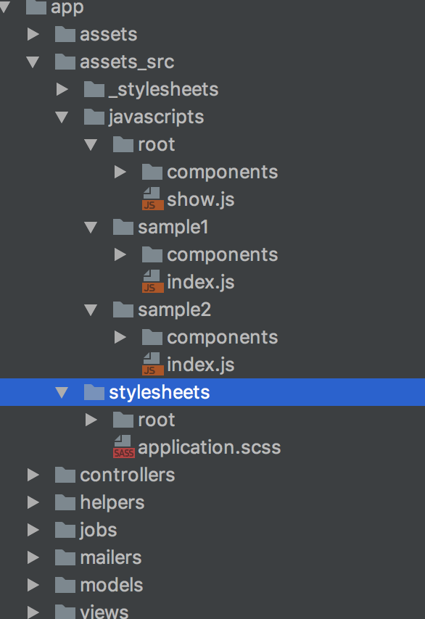Click the JS icon of sample1 index.js
The width and height of the screenshot is (425, 619).
153,281
